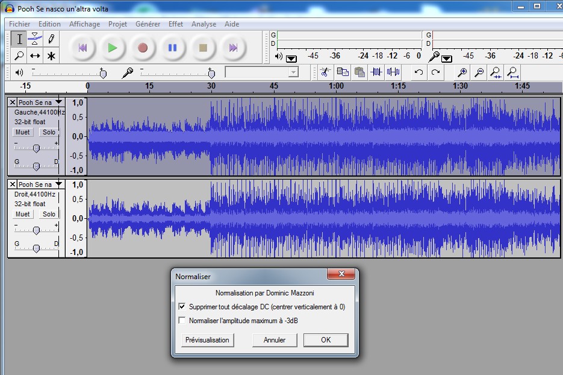Open the Gauche track name dropdown menu
The image size is (563, 375).
click(58, 102)
